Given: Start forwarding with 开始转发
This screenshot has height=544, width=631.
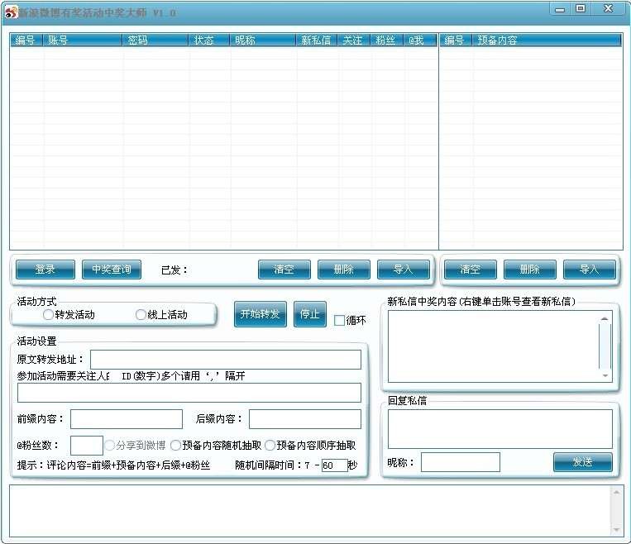Looking at the screenshot, I should (261, 314).
